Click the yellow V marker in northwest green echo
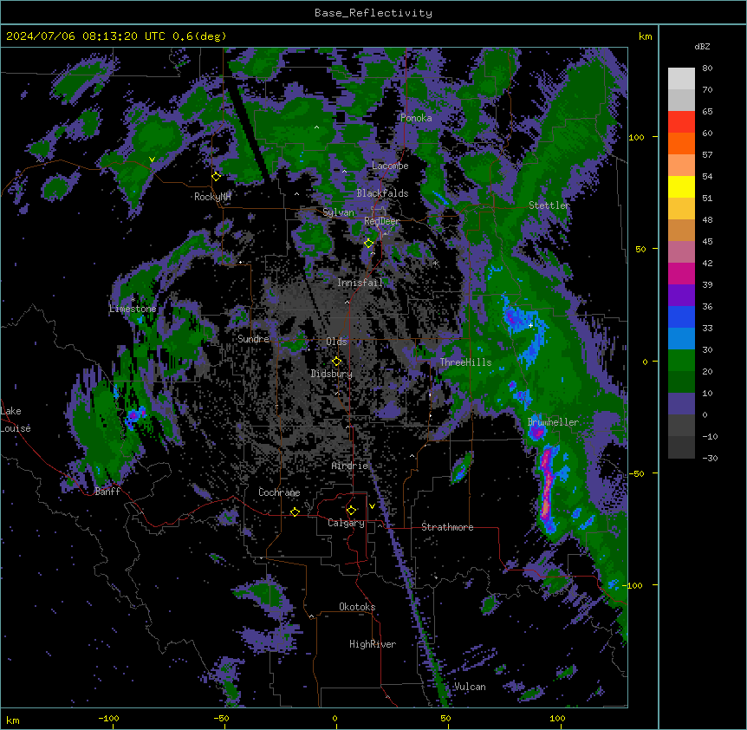This screenshot has height=730, width=747. tap(152, 160)
